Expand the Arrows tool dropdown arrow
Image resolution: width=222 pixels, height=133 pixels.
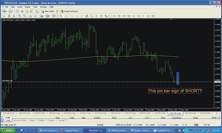(108, 16)
